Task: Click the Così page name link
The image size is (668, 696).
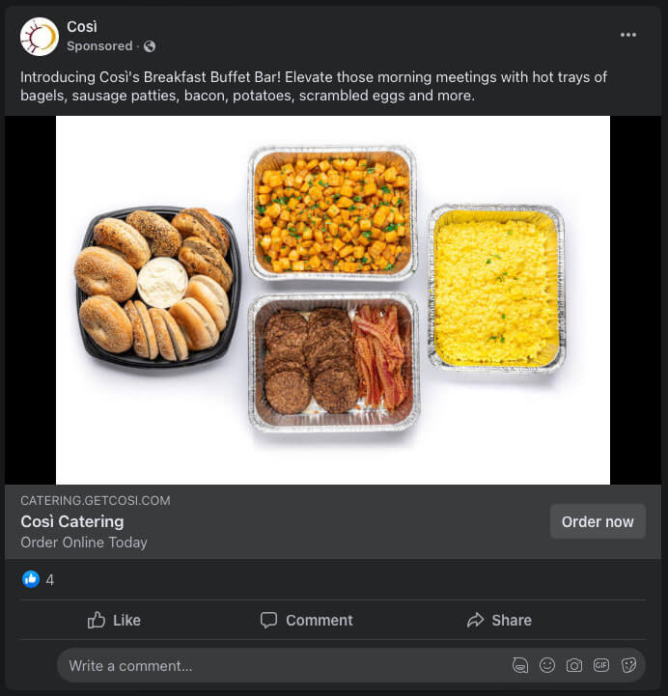Action: click(82, 27)
